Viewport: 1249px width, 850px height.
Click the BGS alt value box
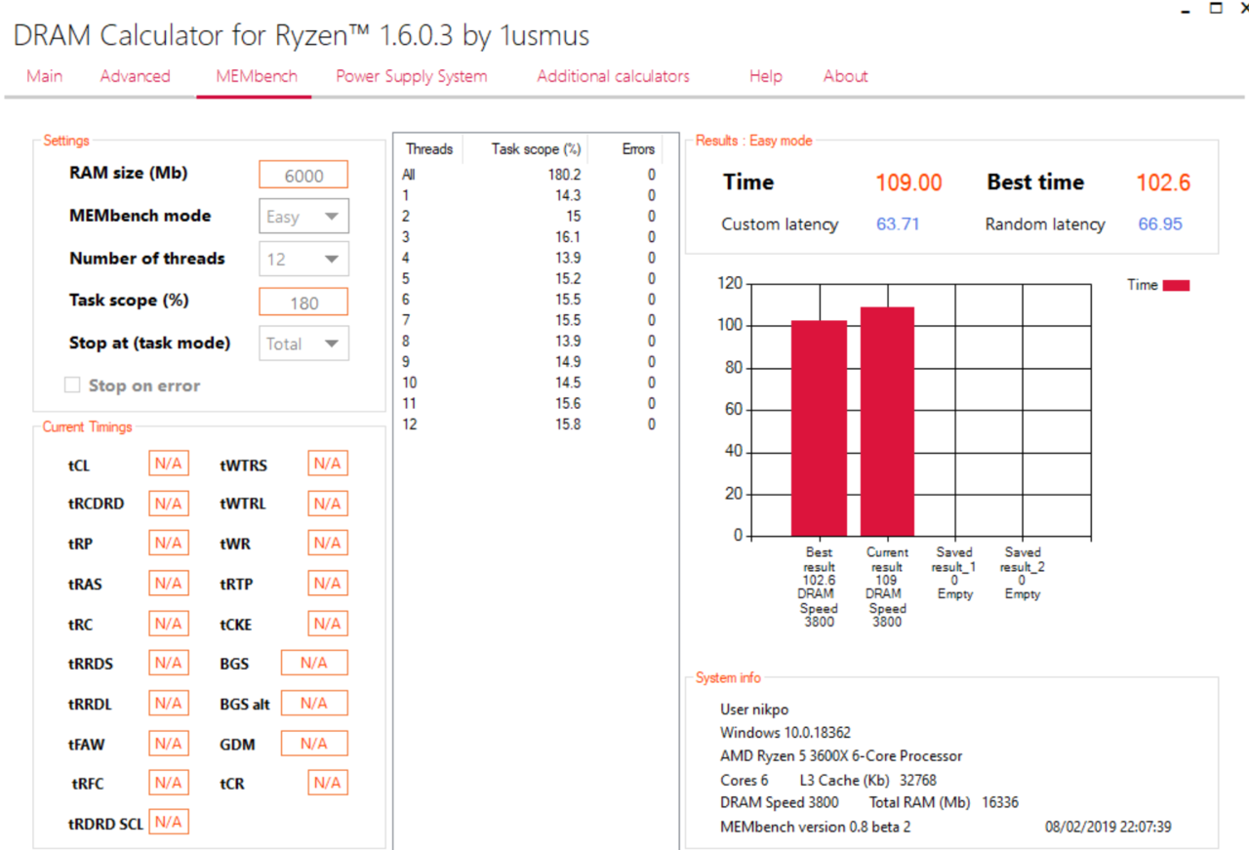314,703
